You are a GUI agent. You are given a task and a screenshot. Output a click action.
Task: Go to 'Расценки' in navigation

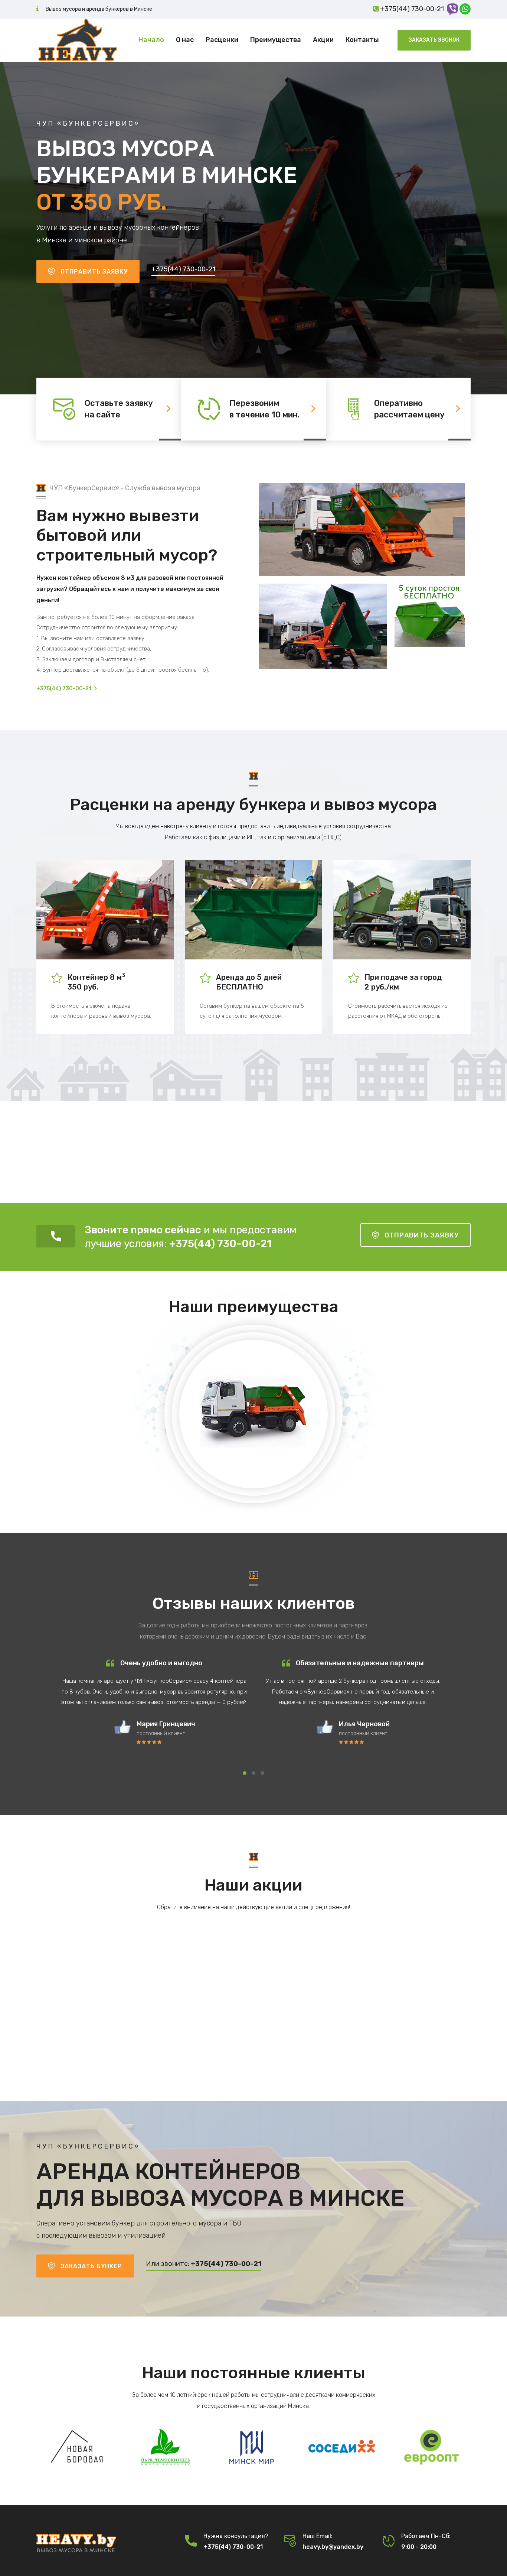click(222, 40)
